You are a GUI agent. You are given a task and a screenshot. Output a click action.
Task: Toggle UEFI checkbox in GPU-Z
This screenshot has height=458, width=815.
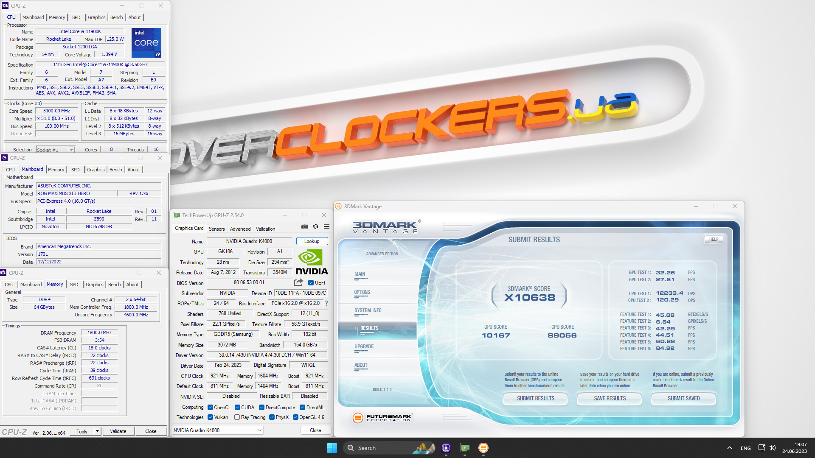tap(311, 283)
